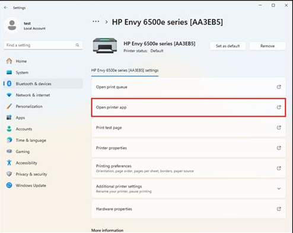293x233 pixels.
Task: Click the System monitor icon
Action: [9, 72]
